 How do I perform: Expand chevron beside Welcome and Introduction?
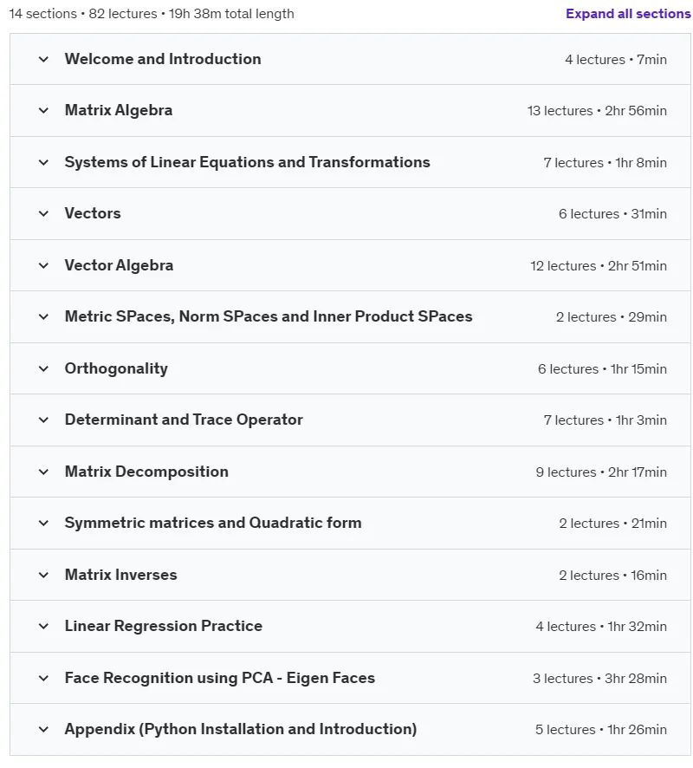43,59
